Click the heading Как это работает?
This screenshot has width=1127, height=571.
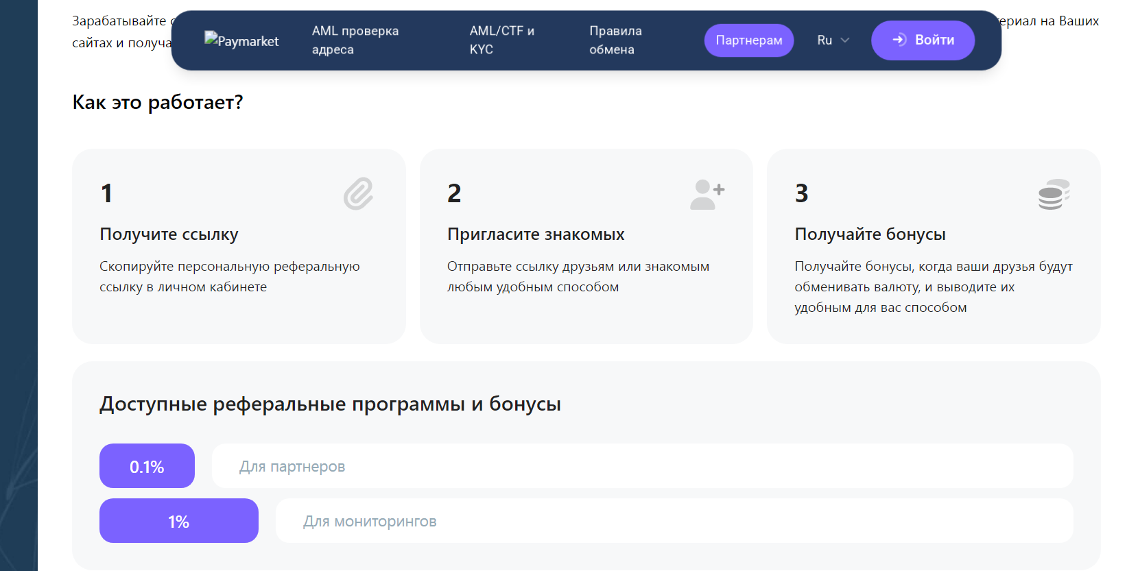point(158,103)
